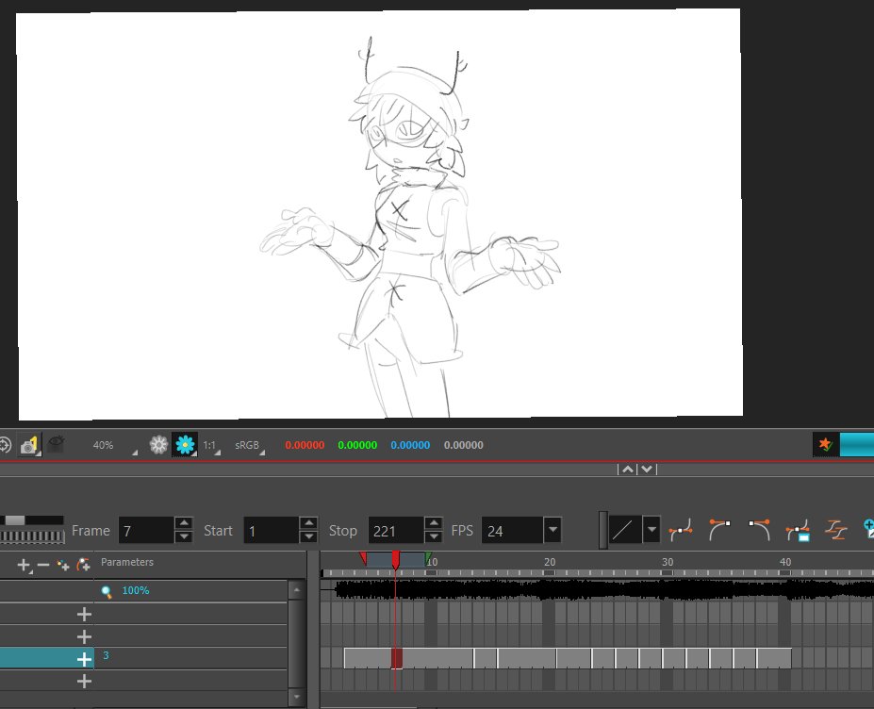The height and width of the screenshot is (709, 874).
Task: Open the 40% zoom level dropdown
Action: (114, 445)
